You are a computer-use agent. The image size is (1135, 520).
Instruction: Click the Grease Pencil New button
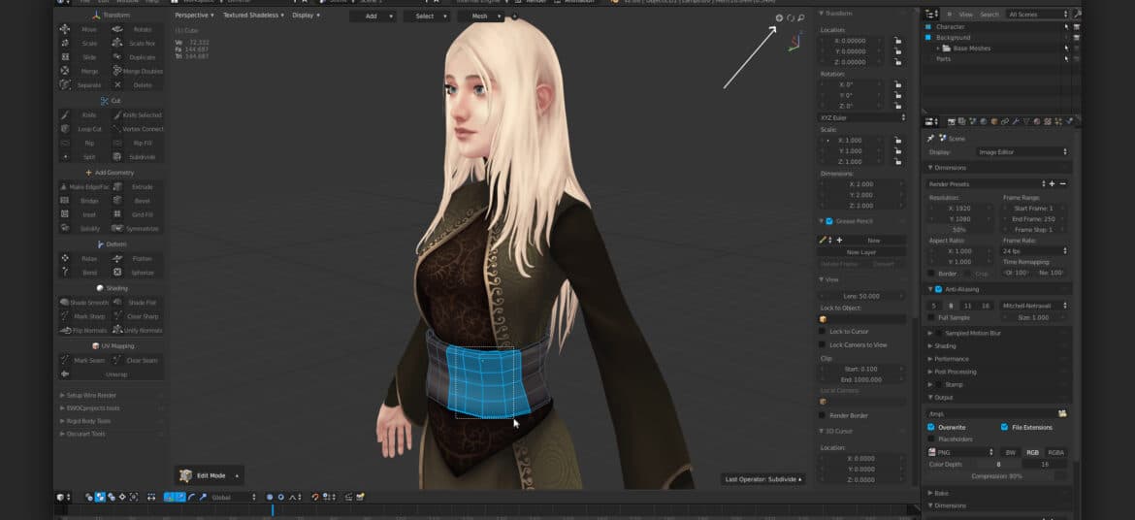[x=874, y=240]
